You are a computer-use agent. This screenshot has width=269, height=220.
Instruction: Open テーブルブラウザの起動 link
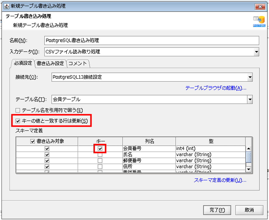[x=216, y=88]
